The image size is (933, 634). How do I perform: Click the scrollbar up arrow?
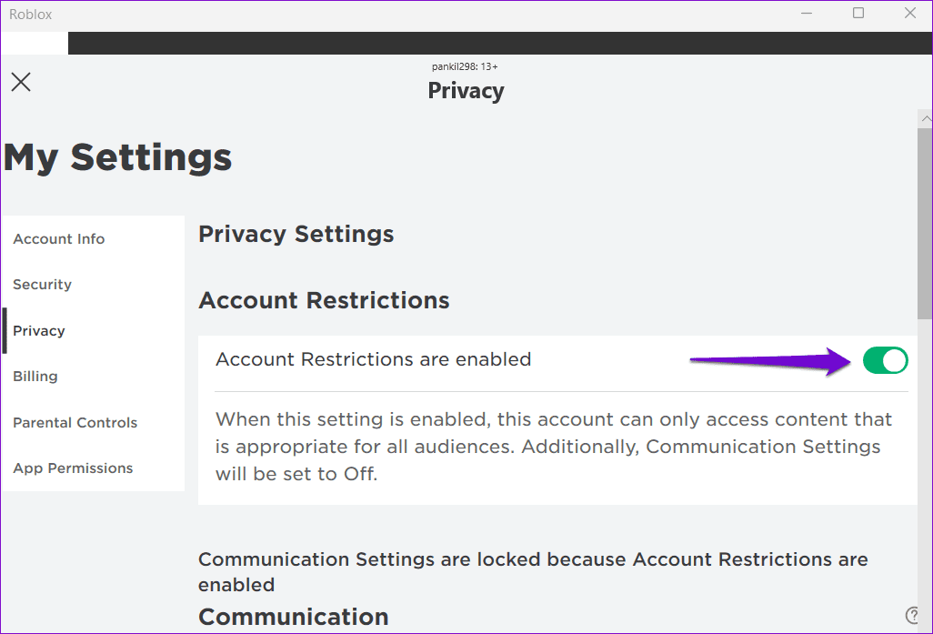(x=925, y=119)
